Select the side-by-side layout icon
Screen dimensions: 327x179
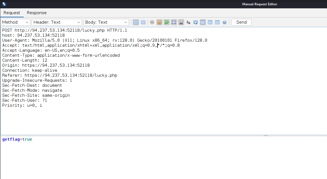pyautogui.click(x=217, y=22)
